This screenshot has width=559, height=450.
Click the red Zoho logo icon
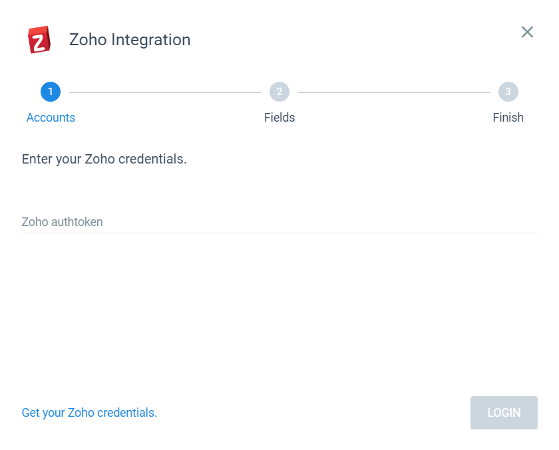click(39, 39)
